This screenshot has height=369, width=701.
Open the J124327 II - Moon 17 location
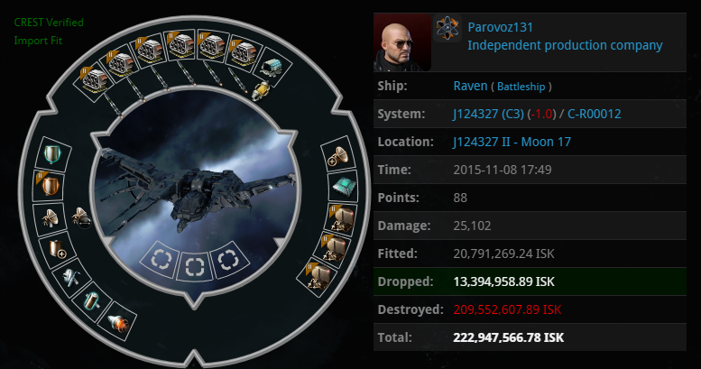(x=512, y=142)
